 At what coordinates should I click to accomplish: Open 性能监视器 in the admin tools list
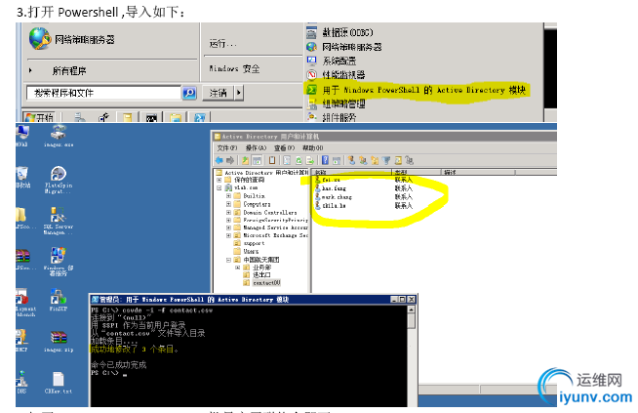tap(336, 75)
